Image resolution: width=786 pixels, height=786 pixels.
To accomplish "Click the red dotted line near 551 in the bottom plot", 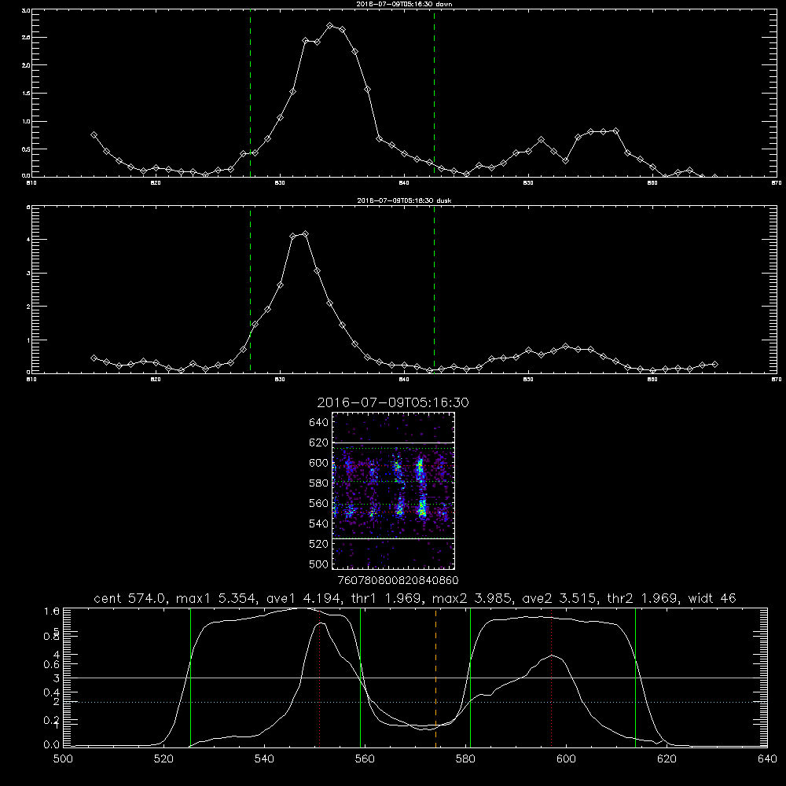I will pos(320,678).
